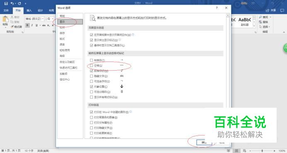Click the Redo icon in title bar

pyautogui.click(x=19, y=3)
